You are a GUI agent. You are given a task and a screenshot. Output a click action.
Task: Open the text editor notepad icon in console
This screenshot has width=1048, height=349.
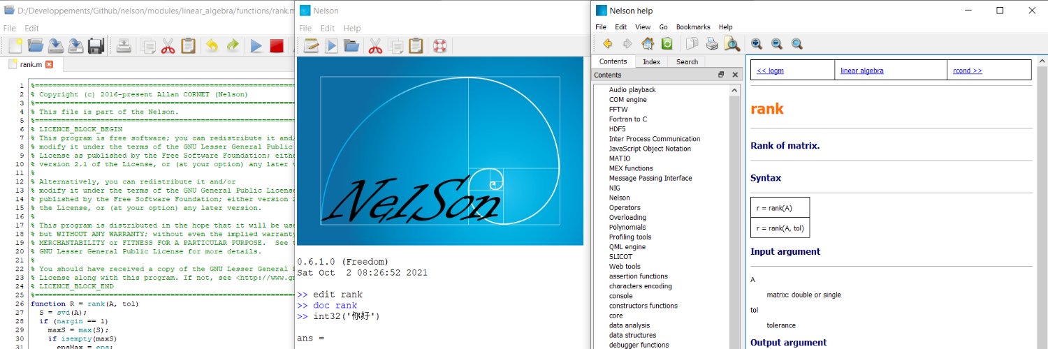[x=311, y=46]
